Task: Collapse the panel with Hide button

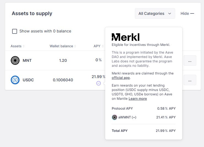Action: pyautogui.click(x=187, y=13)
